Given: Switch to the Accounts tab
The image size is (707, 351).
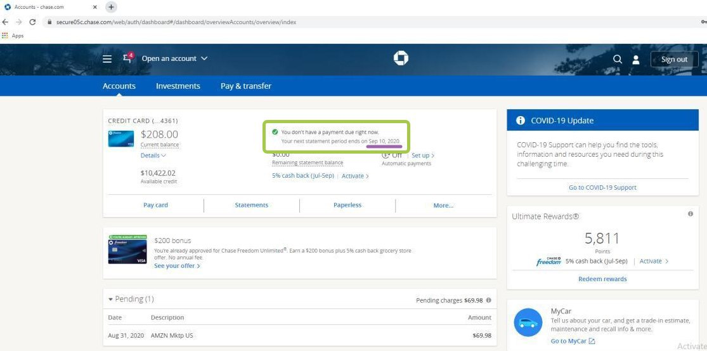Looking at the screenshot, I should 119,86.
